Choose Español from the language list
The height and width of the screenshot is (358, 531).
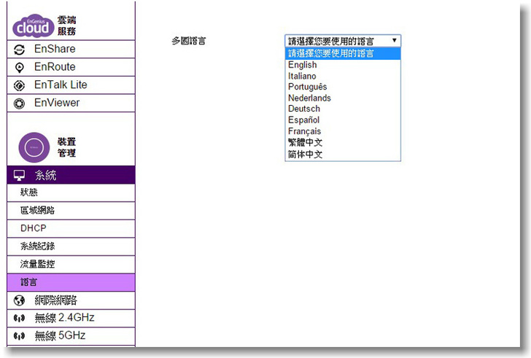343,120
